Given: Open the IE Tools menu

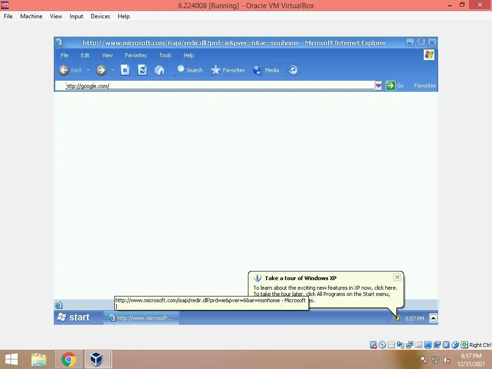Looking at the screenshot, I should pos(165,55).
